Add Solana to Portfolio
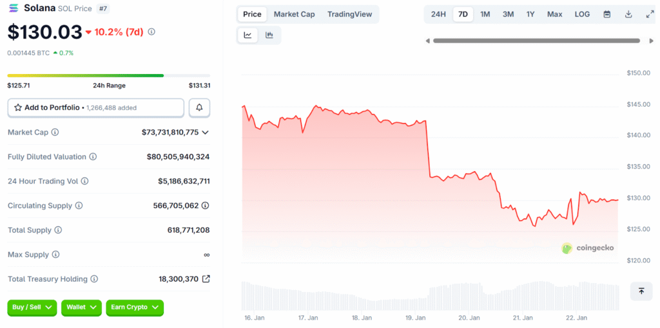 pyautogui.click(x=95, y=108)
